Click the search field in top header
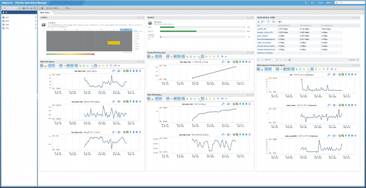The image size is (366, 188). coord(350,2)
